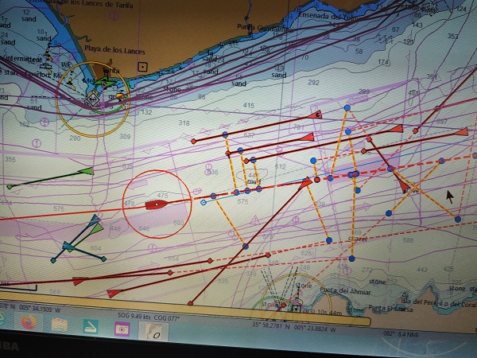Click the mud seabed label
Screen dimensions: 477x358
click(254, 181)
